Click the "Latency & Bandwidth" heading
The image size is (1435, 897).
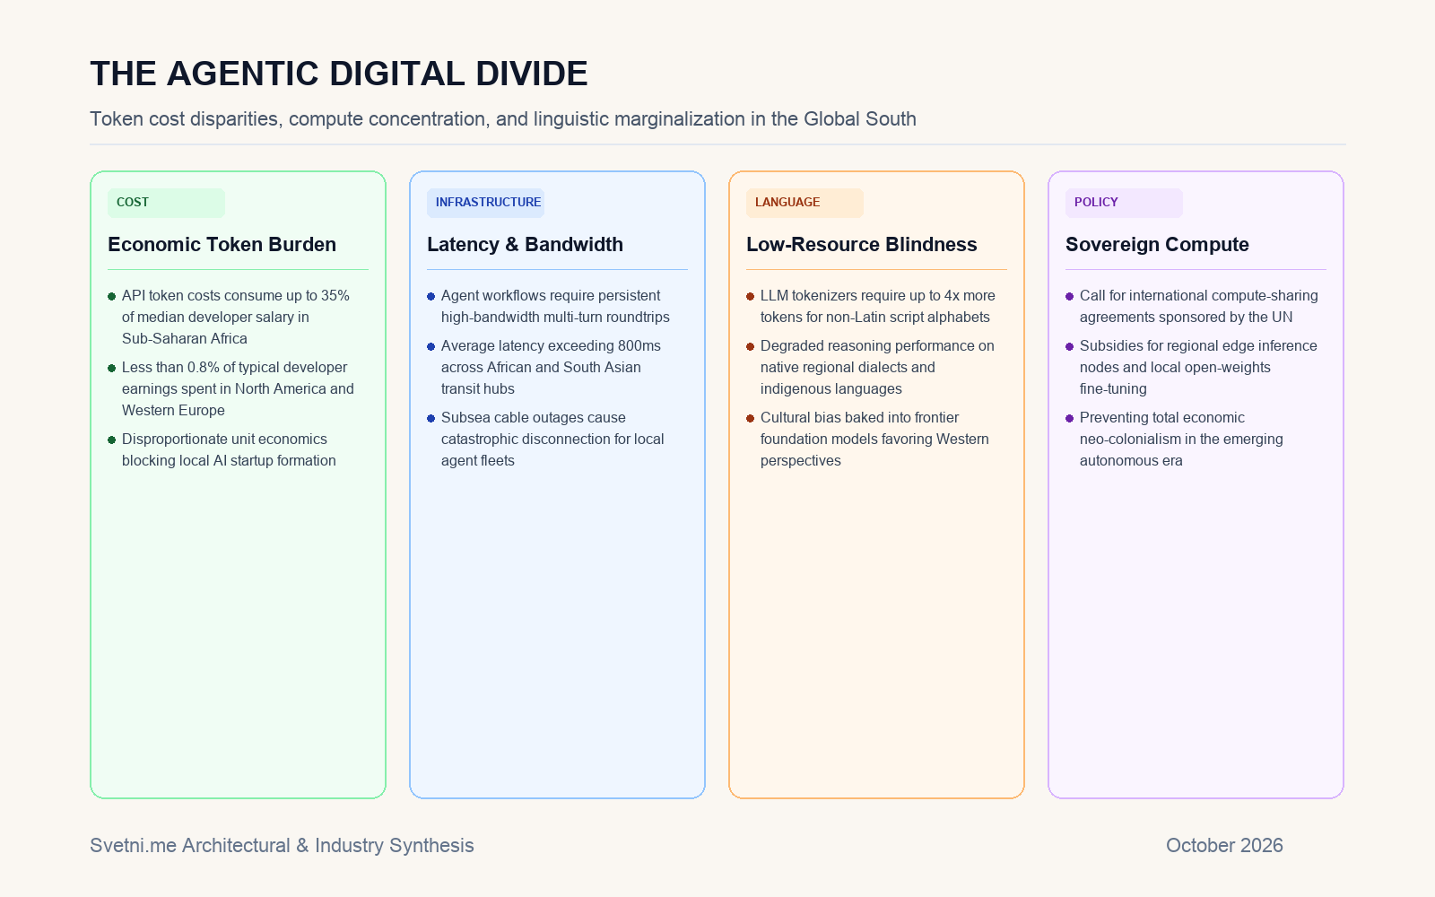pyautogui.click(x=525, y=244)
